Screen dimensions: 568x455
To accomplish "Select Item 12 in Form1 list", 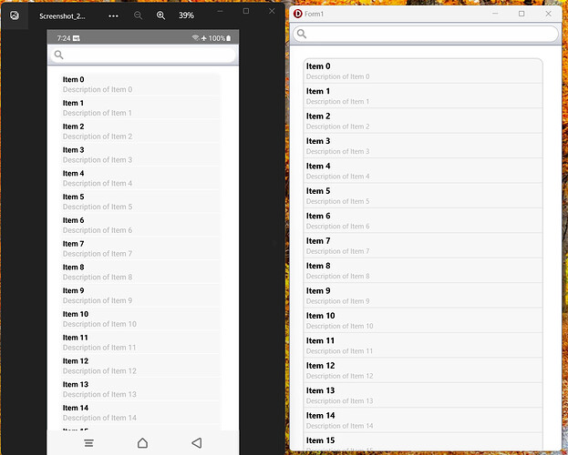I will (x=423, y=370).
